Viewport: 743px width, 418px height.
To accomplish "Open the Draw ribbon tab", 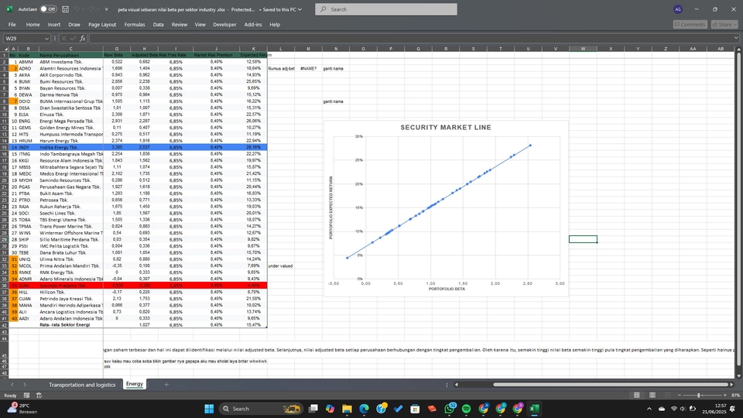I will click(74, 25).
